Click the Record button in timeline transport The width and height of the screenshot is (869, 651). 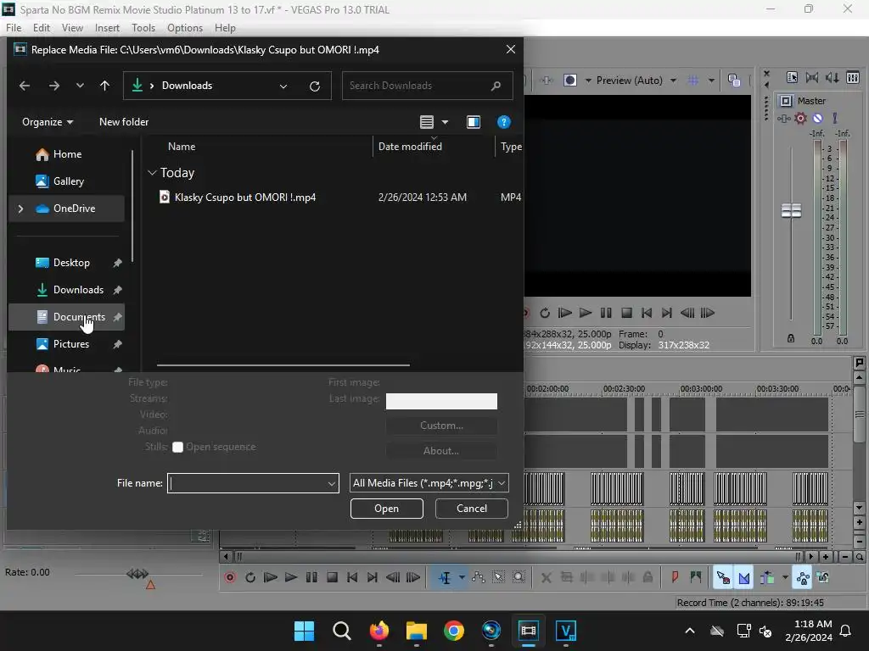click(x=230, y=577)
